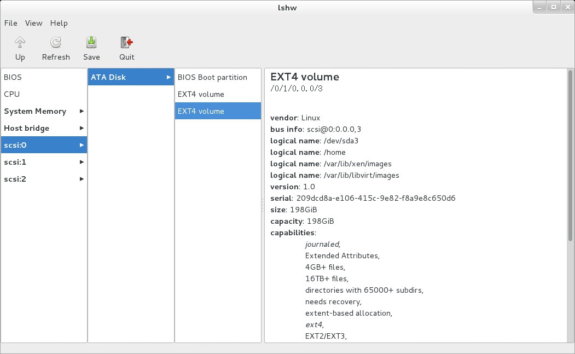Image resolution: width=575 pixels, height=354 pixels.
Task: Click the Up arrow toolbar icon
Action: tap(20, 43)
